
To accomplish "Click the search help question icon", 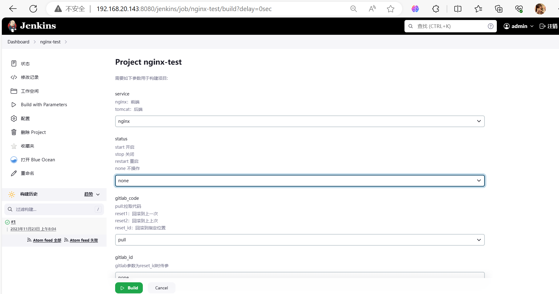I will pyautogui.click(x=491, y=26).
